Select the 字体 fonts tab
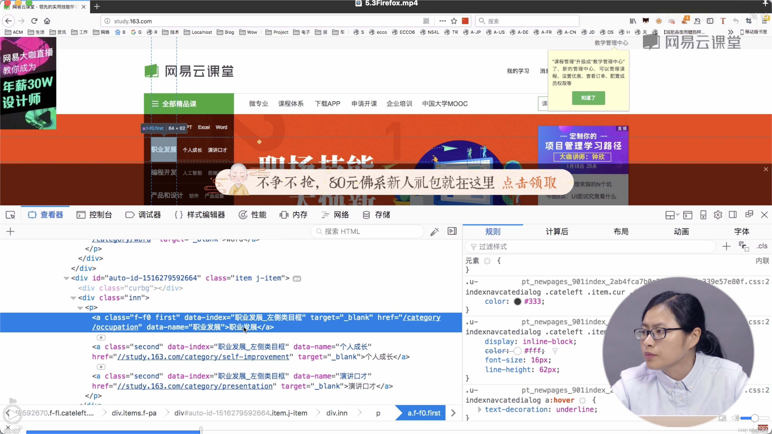This screenshot has width=772, height=434. (742, 231)
